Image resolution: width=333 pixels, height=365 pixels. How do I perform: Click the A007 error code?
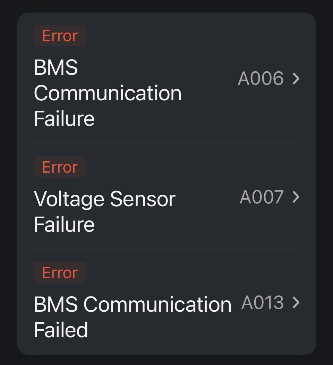tap(262, 197)
